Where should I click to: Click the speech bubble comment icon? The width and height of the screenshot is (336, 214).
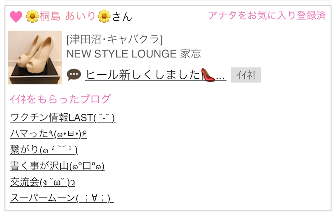pyautogui.click(x=74, y=75)
